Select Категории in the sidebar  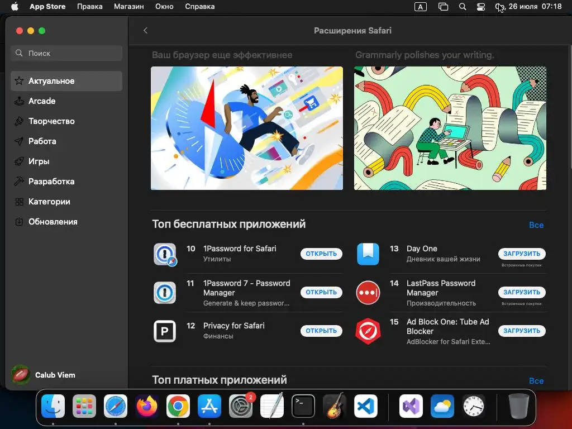[66, 201]
